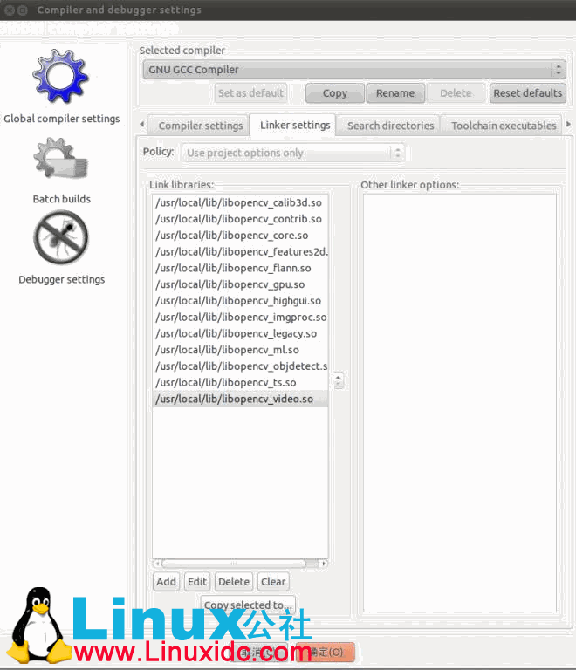Open the Search directories tab
This screenshot has width=576, height=670.
point(390,126)
